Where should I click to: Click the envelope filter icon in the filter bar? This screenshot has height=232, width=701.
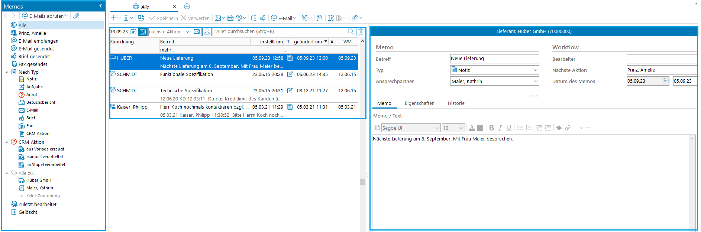197,32
